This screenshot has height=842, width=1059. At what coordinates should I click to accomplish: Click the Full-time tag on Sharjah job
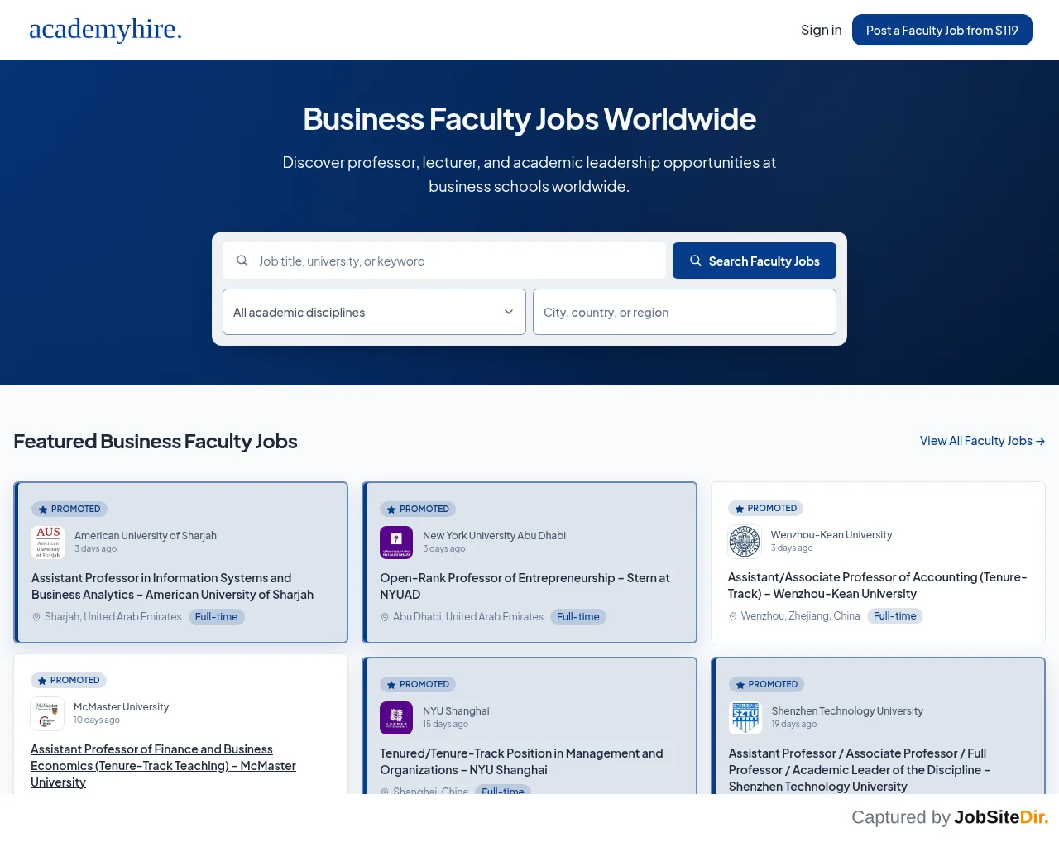point(217,617)
